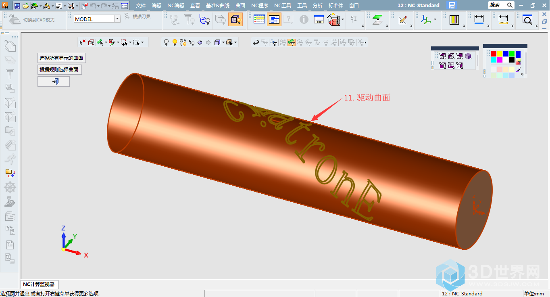This screenshot has width=550, height=297.
Task: Click the blue save icon beside NC-Standard
Action: (452, 5)
